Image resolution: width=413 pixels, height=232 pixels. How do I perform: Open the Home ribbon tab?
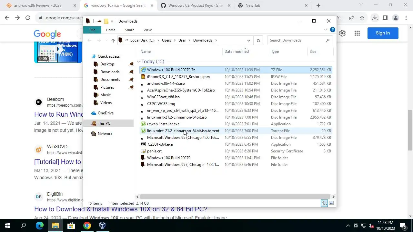click(x=110, y=30)
